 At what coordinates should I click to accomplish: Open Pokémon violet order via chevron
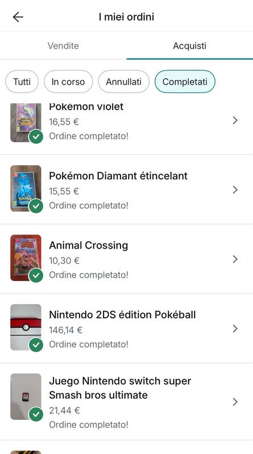(x=235, y=120)
